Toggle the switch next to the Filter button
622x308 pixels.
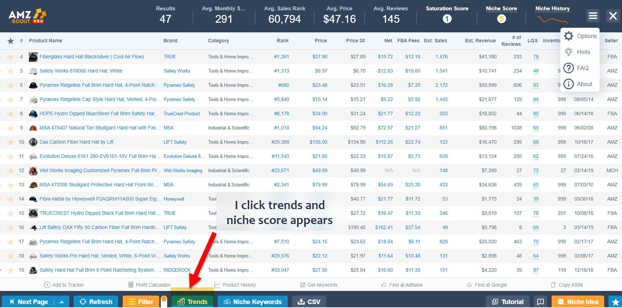[x=164, y=301]
